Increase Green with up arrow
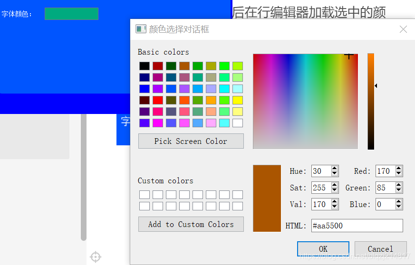Viewport: 415px width, 265px height. (399, 185)
